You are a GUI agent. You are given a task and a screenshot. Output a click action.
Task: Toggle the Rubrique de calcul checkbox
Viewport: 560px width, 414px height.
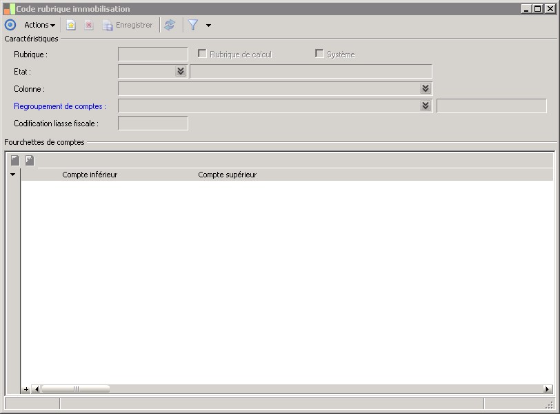[x=202, y=54]
